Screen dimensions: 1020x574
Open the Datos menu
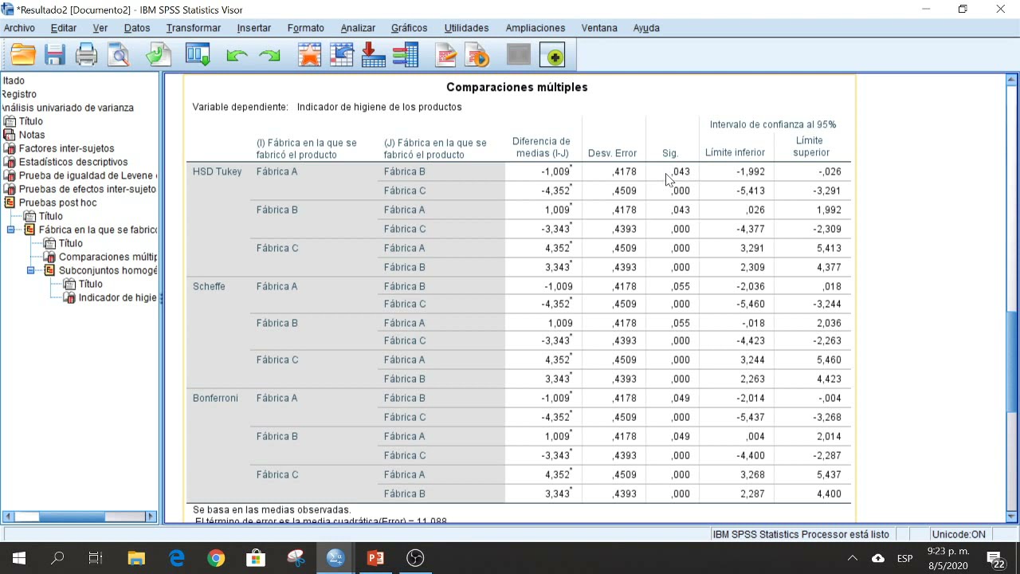(x=137, y=28)
